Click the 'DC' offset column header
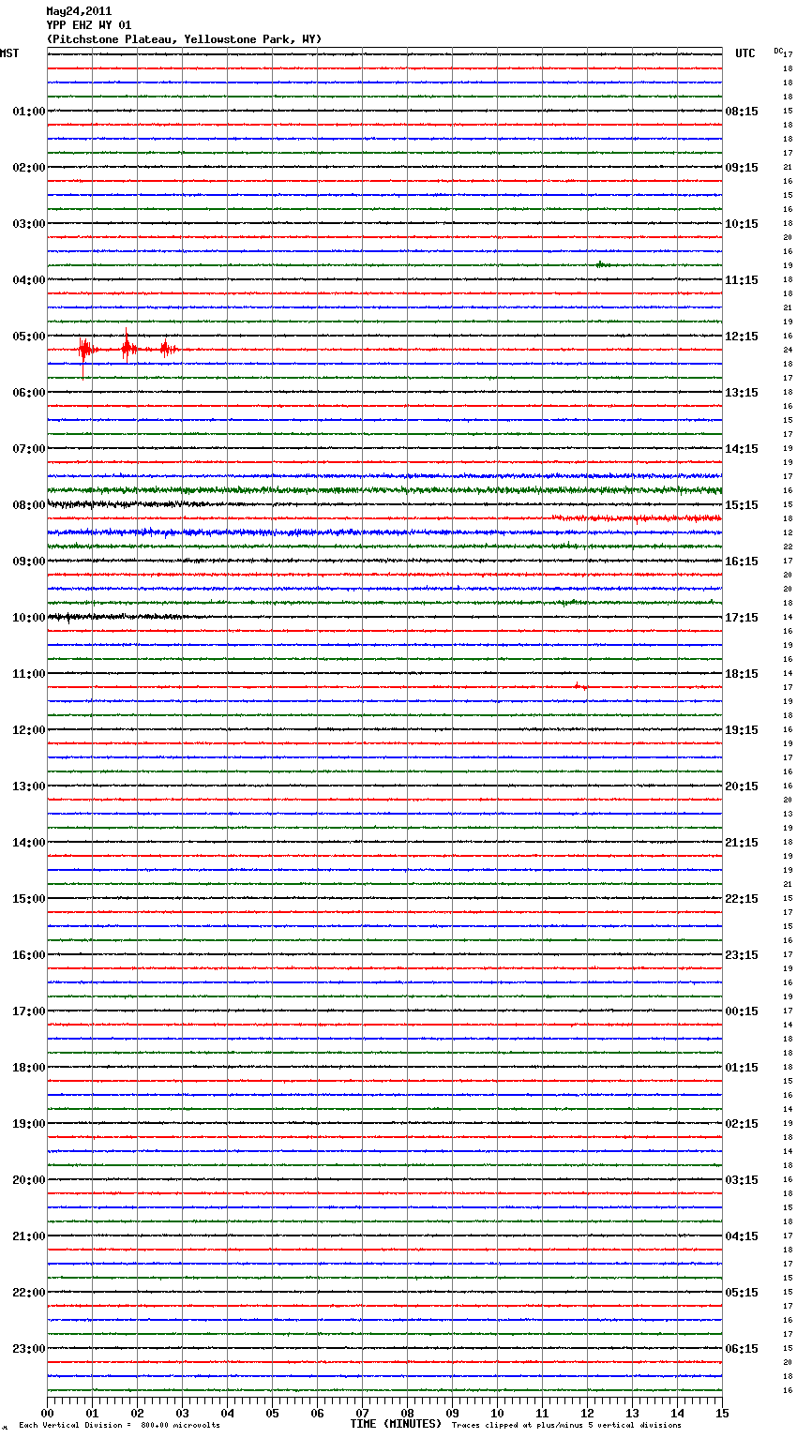The height and width of the screenshot is (1438, 797). [x=778, y=51]
